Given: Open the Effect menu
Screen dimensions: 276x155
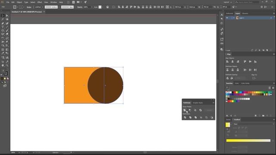Looking at the screenshot, I should click(40, 2).
